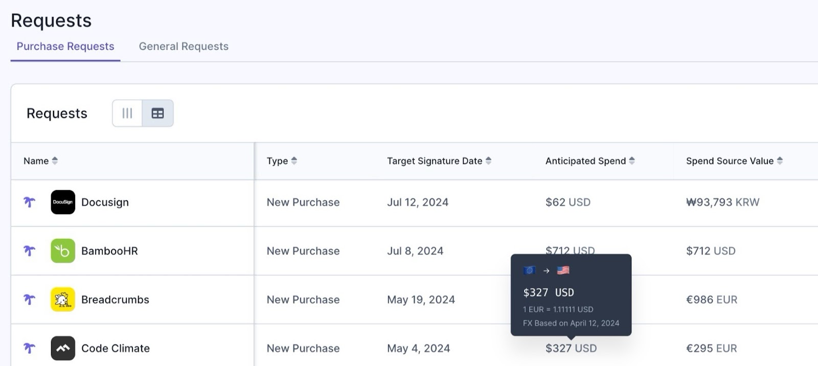
Task: Click the 1 EUR = 1.11111 USD rate text
Action: point(558,309)
